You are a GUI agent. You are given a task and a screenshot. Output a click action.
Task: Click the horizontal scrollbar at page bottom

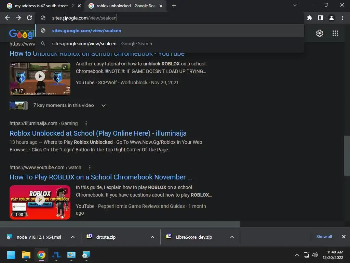(120, 224)
